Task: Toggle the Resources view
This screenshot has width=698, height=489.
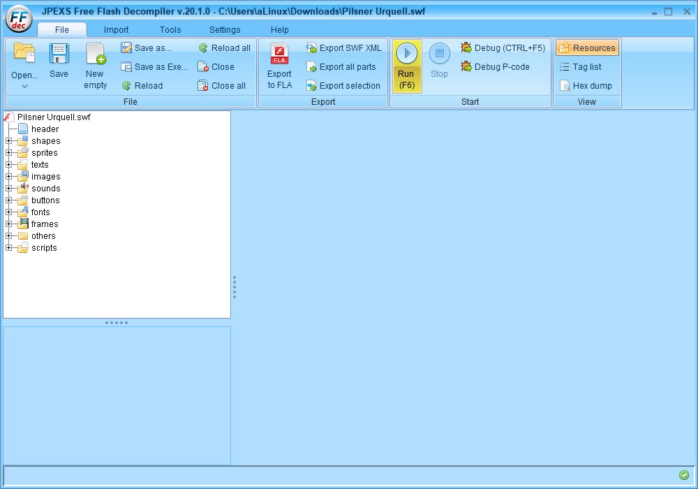Action: (587, 48)
